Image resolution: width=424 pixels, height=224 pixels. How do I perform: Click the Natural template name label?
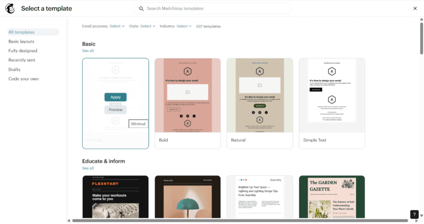coord(238,140)
